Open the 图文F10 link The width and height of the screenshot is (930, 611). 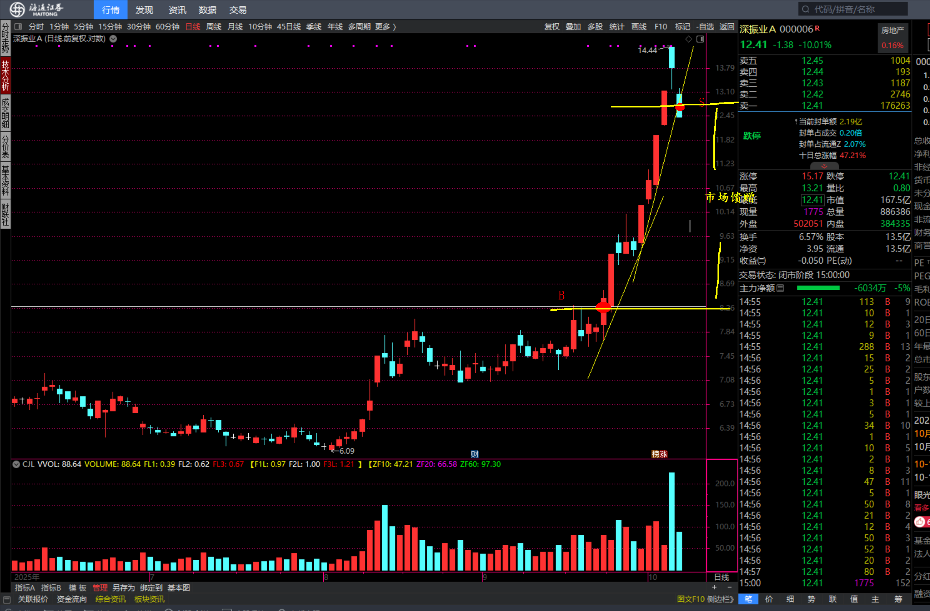690,599
